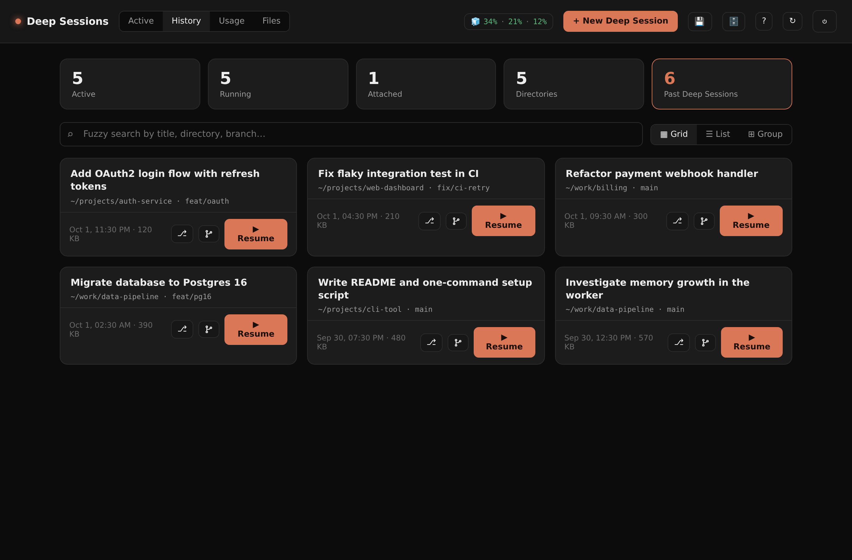The width and height of the screenshot is (852, 560).
Task: Click the Deep Sessions app title
Action: tap(67, 22)
